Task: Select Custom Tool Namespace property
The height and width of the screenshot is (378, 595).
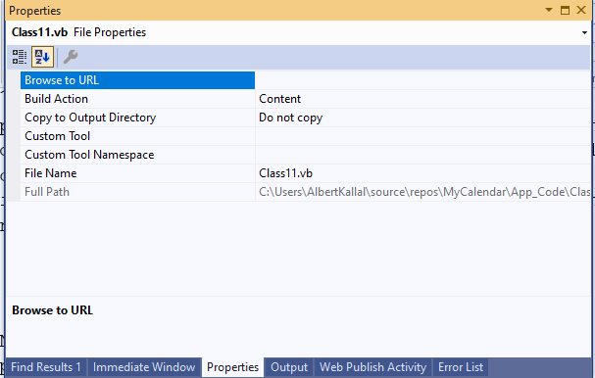Action: (137, 155)
